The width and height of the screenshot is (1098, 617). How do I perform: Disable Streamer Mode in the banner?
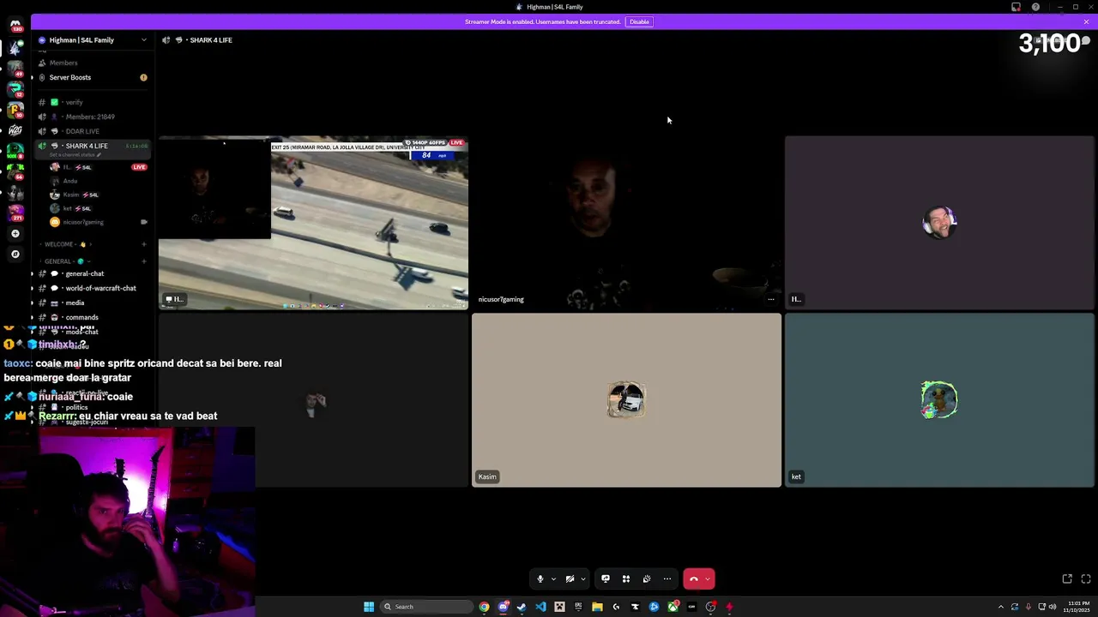(639, 21)
